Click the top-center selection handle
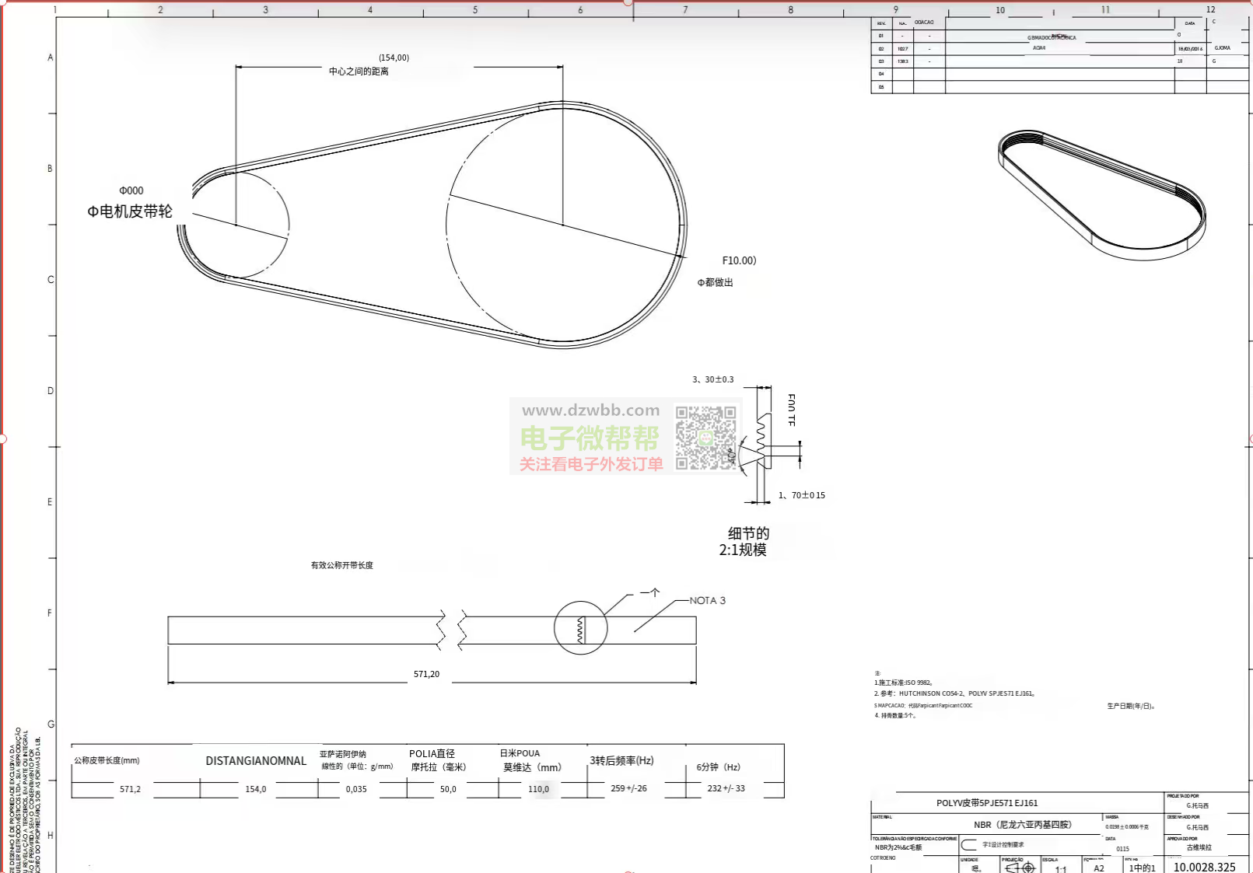Screen dimensions: 1253x873 (x=628, y=2)
